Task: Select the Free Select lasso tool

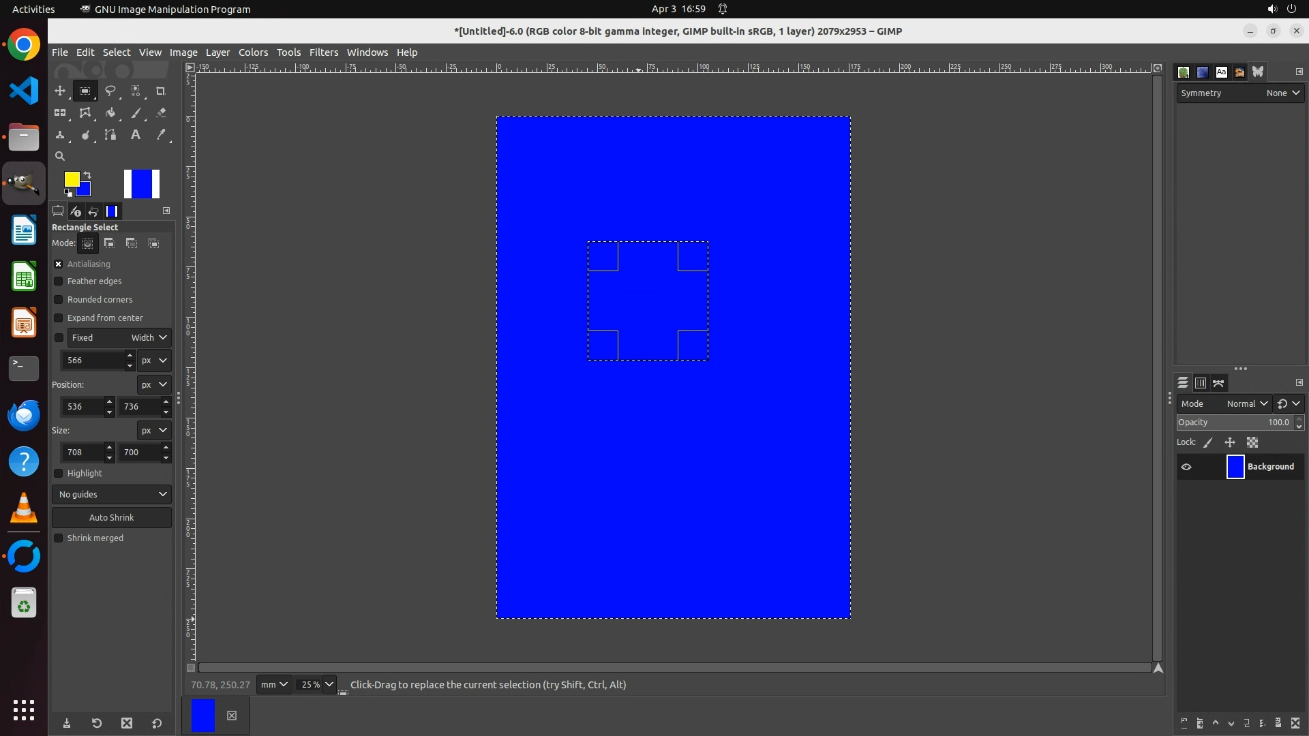Action: coord(110,91)
